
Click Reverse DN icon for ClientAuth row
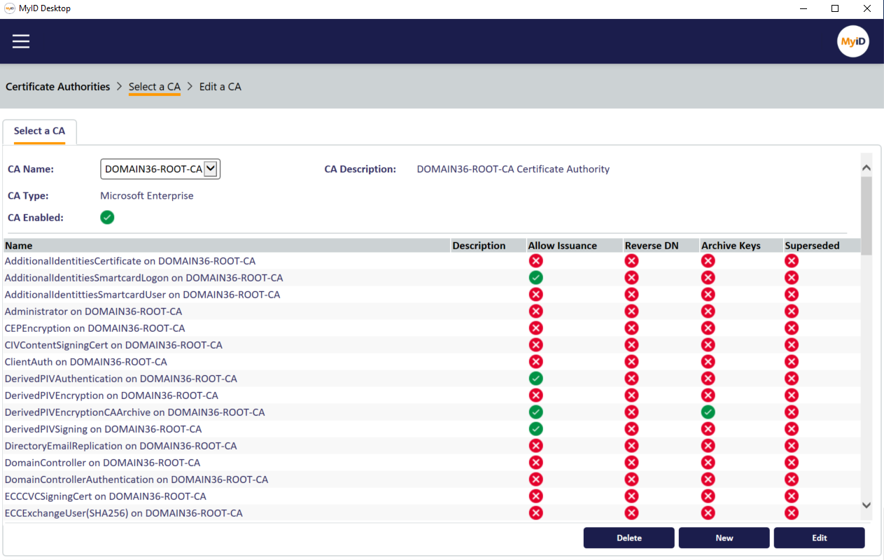(631, 362)
